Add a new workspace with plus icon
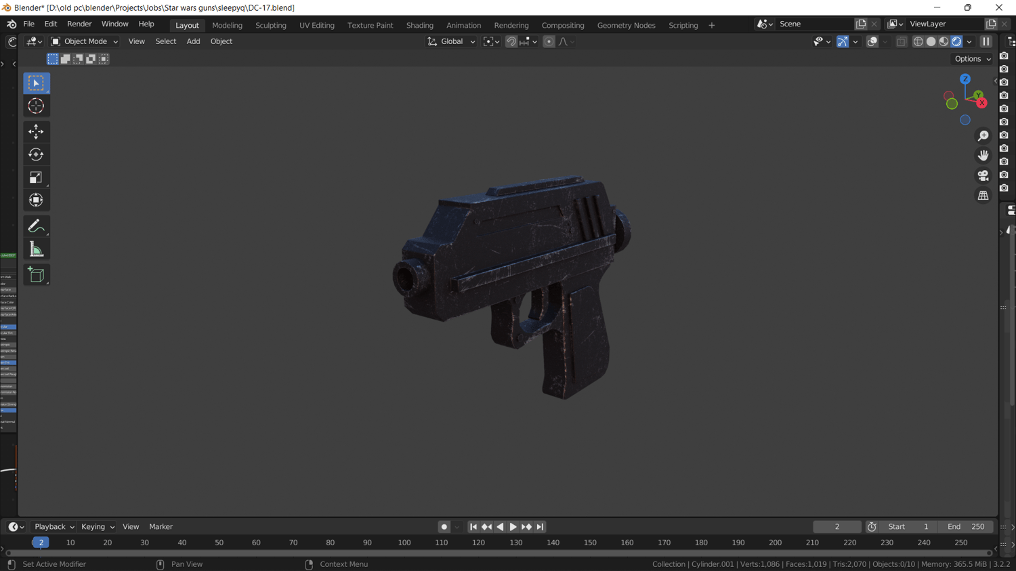 [x=712, y=25]
